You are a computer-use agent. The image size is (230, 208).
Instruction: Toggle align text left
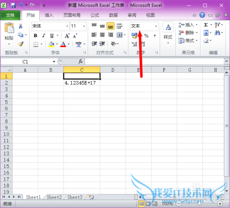click(x=94, y=35)
